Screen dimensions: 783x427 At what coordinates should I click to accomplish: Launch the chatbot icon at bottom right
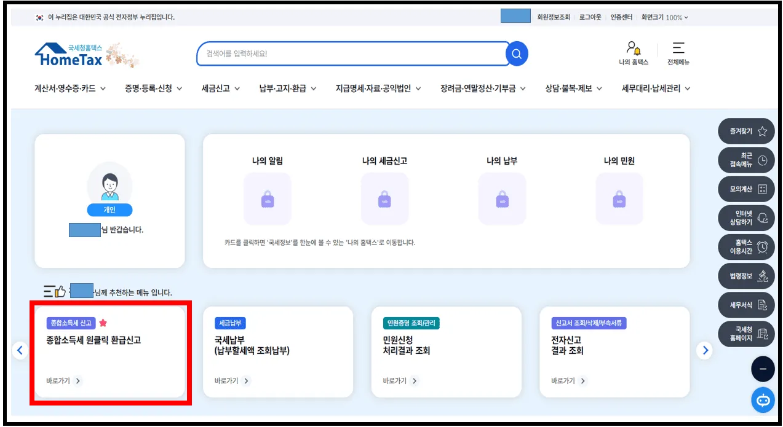763,400
